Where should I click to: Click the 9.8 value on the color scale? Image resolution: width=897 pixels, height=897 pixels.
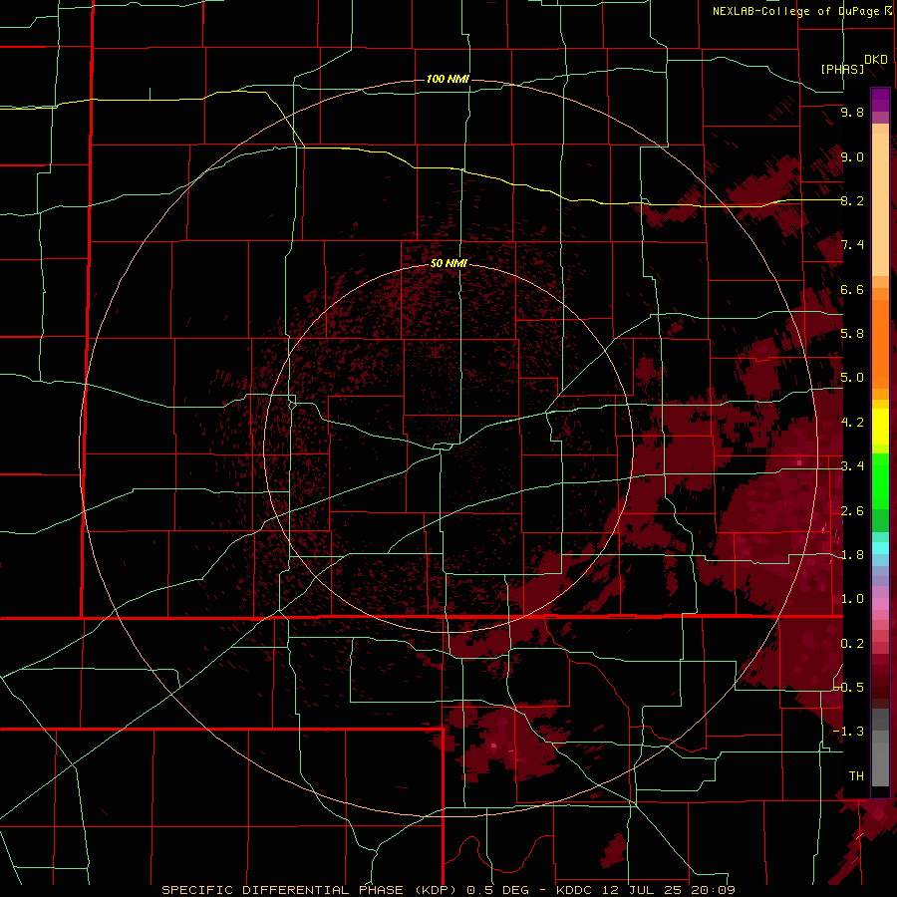click(852, 112)
